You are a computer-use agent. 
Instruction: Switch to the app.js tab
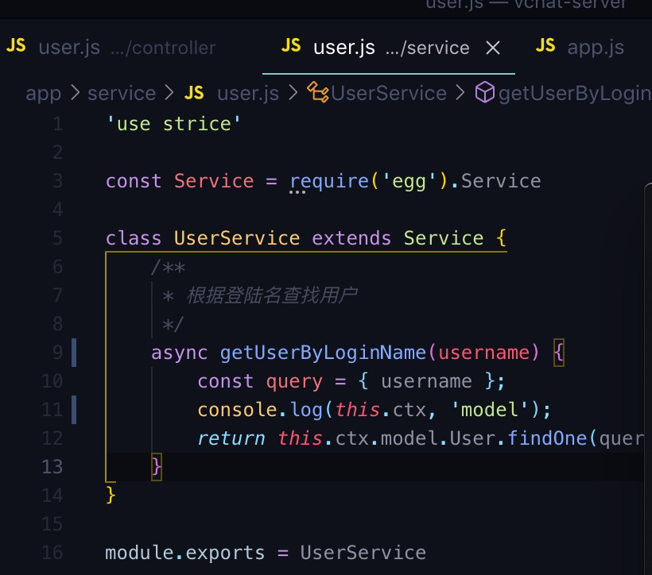[x=596, y=46]
